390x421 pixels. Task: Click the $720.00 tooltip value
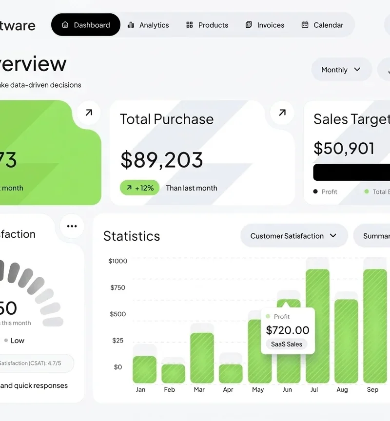point(288,330)
